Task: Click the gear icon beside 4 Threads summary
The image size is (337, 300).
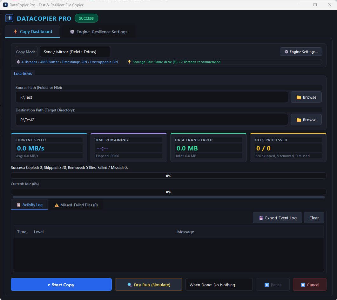Action: click(x=18, y=62)
